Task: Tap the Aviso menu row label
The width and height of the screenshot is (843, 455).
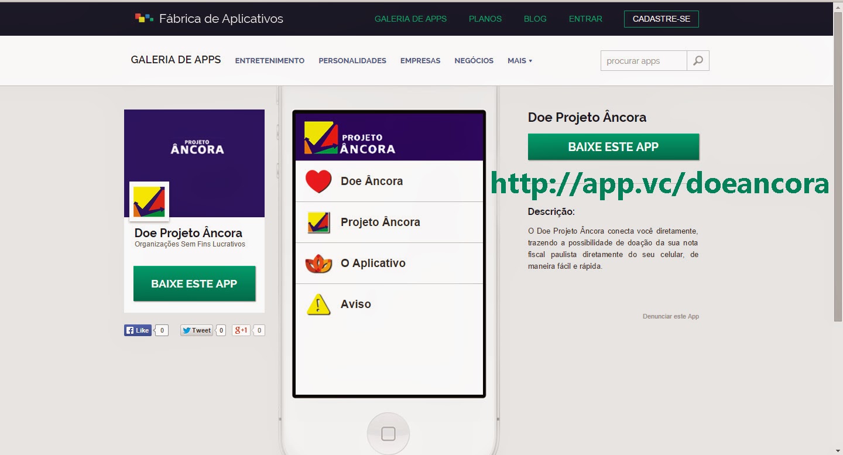Action: click(356, 305)
